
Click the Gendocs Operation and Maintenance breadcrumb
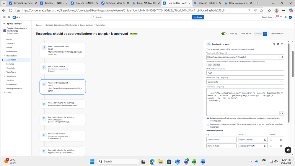61,25
